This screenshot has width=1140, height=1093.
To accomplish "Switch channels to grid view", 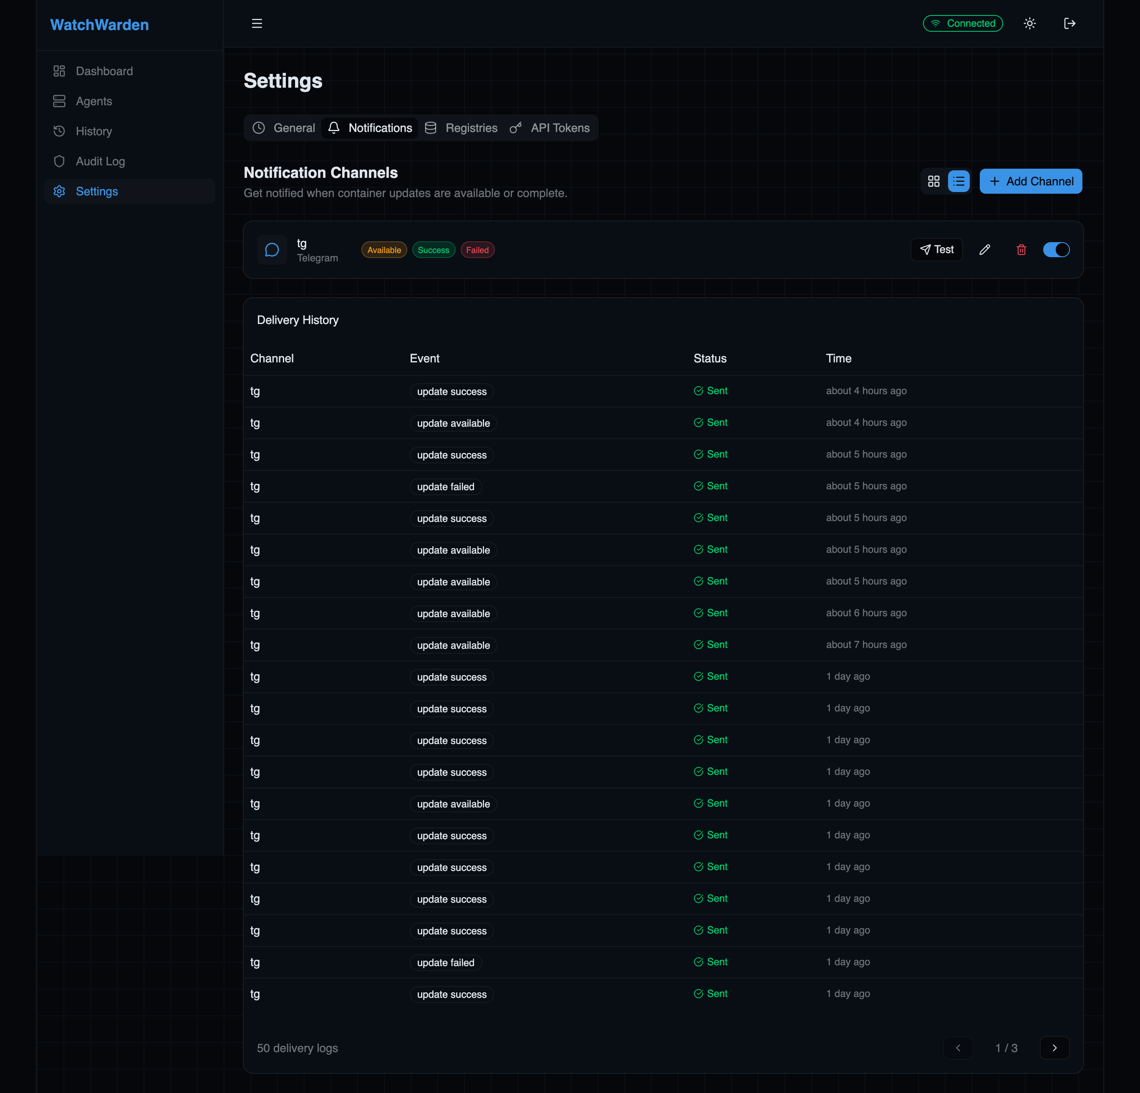I will coord(933,181).
